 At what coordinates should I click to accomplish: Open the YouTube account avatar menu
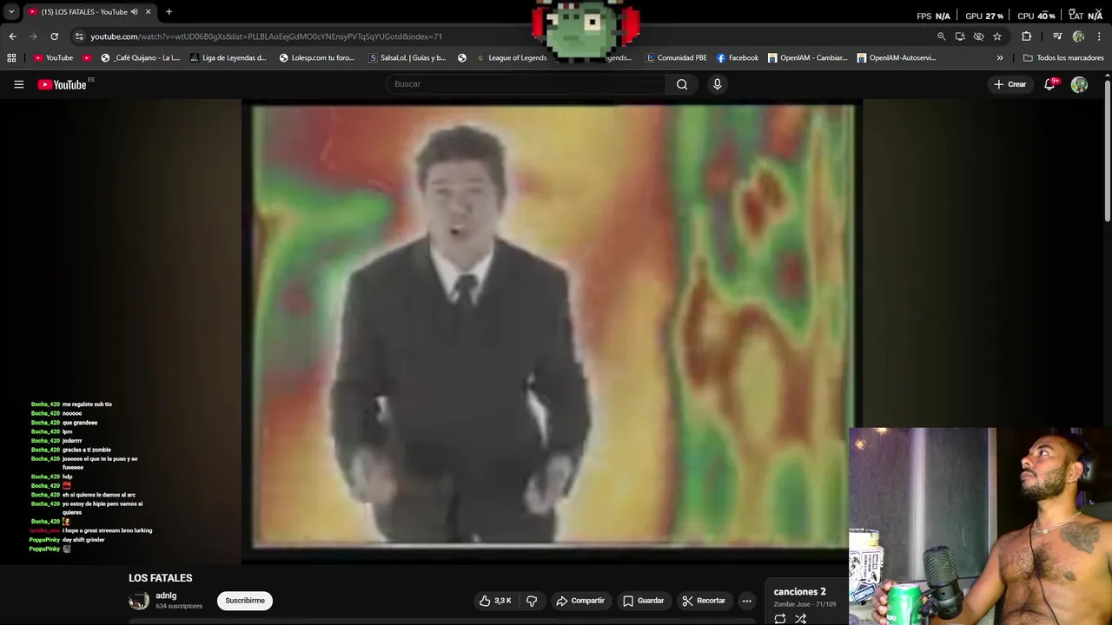point(1079,84)
